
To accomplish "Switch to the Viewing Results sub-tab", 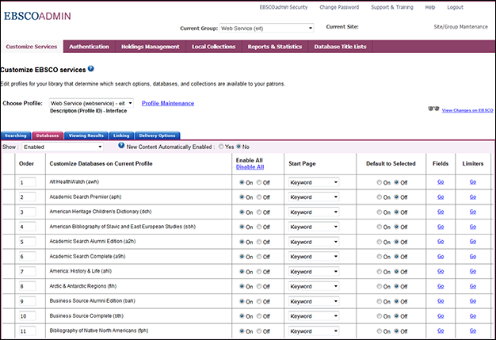I will [86, 136].
